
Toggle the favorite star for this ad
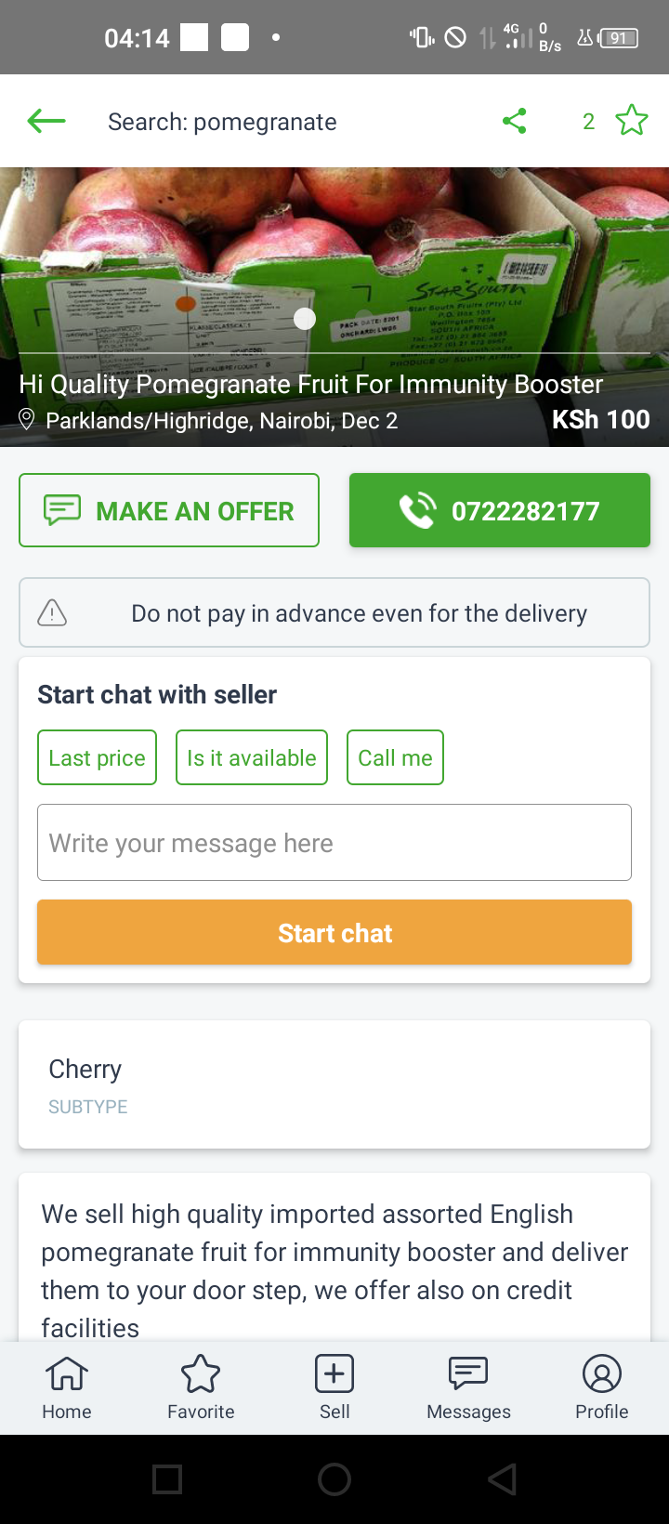click(631, 121)
